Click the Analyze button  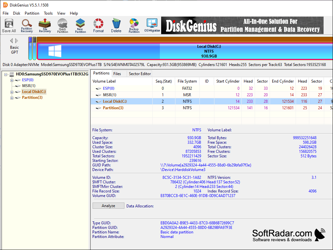pos(108,205)
